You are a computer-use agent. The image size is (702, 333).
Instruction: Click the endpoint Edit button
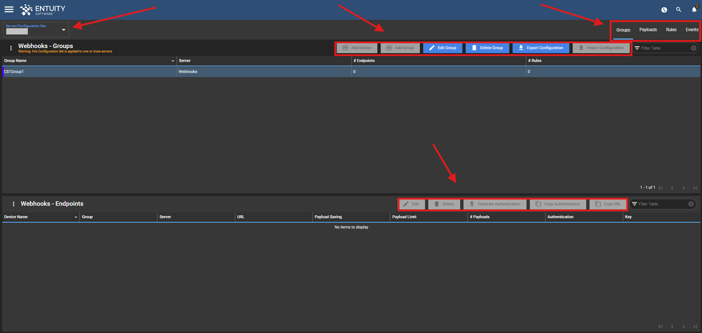point(412,204)
